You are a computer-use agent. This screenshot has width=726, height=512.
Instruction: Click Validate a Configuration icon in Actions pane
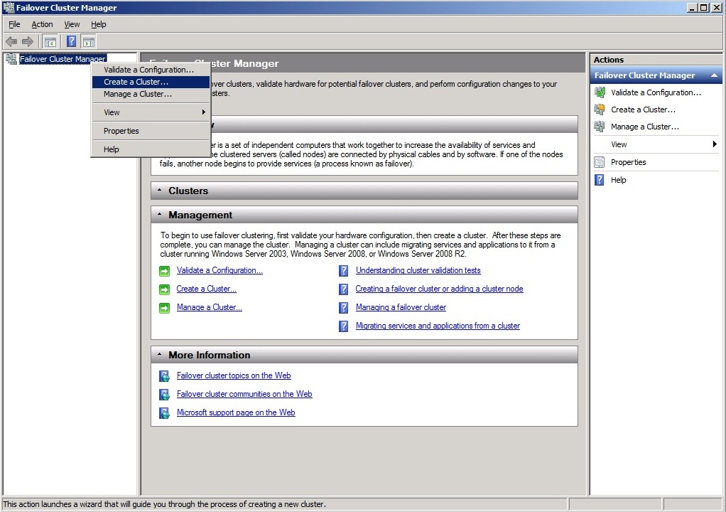[x=600, y=92]
